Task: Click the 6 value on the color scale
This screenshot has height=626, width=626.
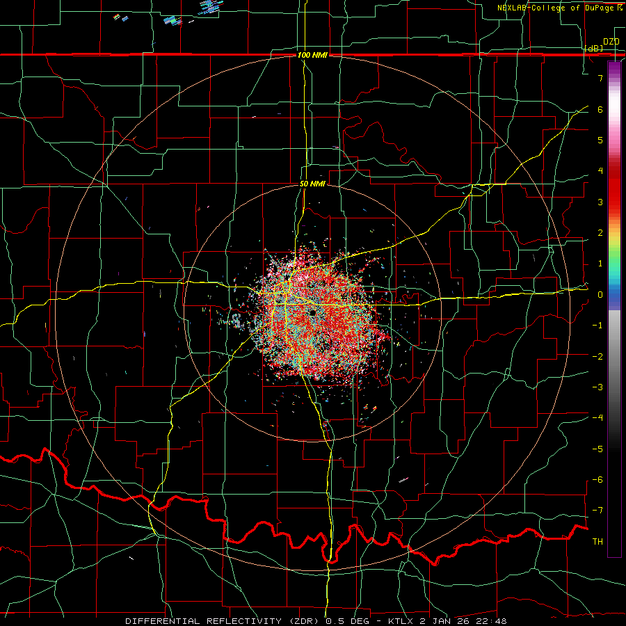Action: [600, 109]
